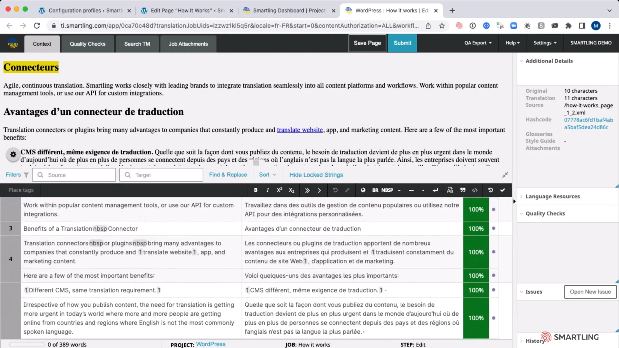Click the single-chevron next tag icon
619x348 pixels.
319,190
